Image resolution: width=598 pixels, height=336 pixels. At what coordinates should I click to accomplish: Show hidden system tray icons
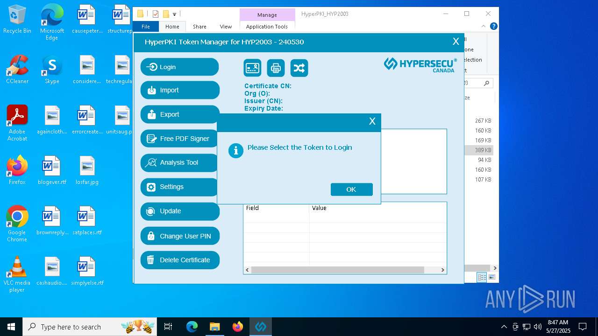[x=504, y=327]
